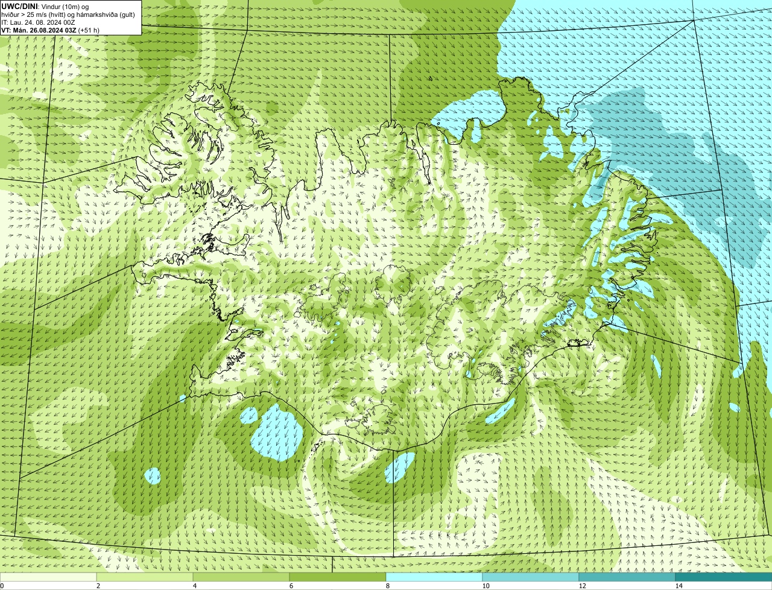Click the 'VT: Mán. 26.08.2024 03Z (+51 h)' line
This screenshot has width=772, height=590.
click(51, 30)
